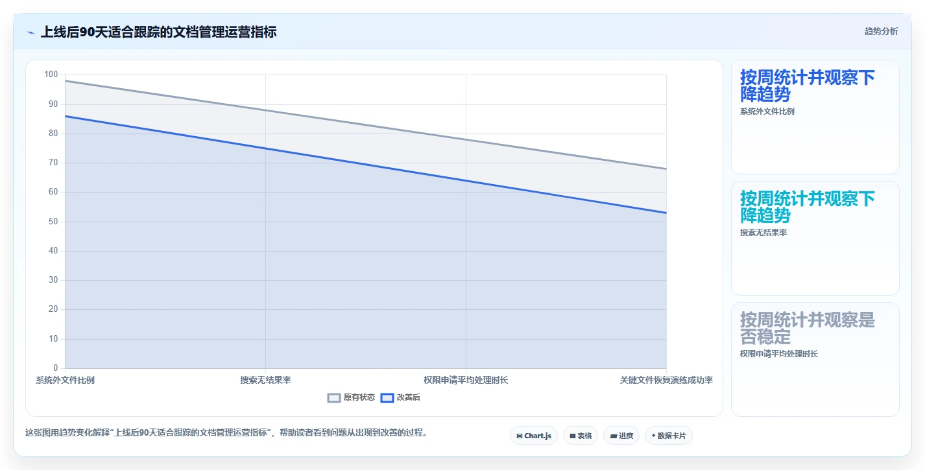Screen dimensions: 925x470
Task: Select the 表格 tag
Action: tap(581, 436)
